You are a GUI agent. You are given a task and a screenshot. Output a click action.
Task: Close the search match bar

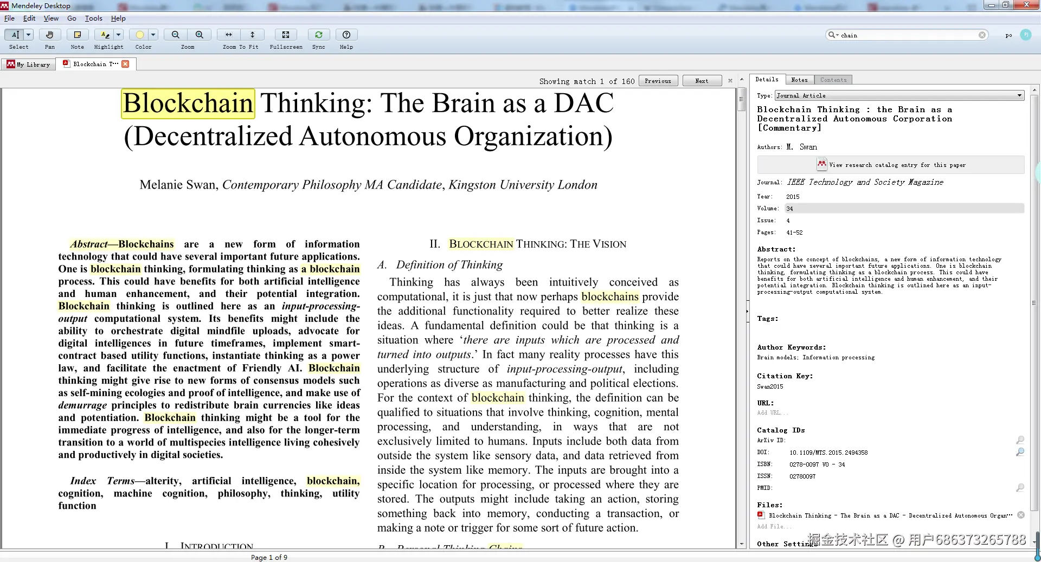click(730, 81)
